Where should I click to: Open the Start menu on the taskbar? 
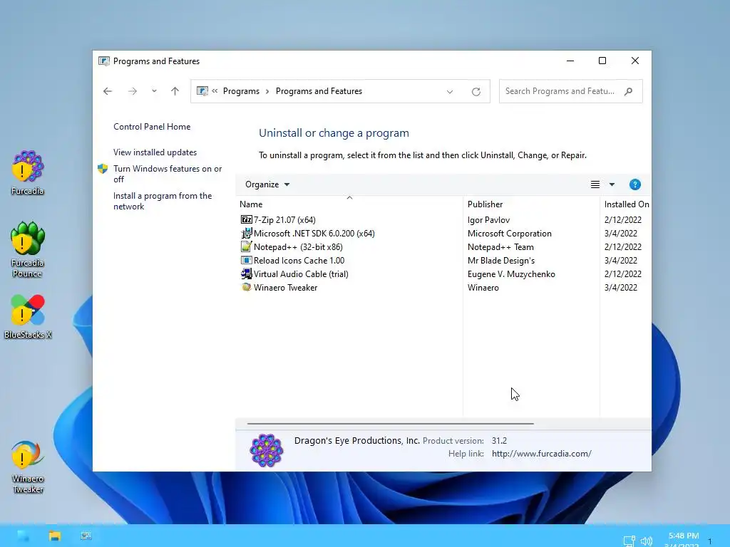click(23, 536)
